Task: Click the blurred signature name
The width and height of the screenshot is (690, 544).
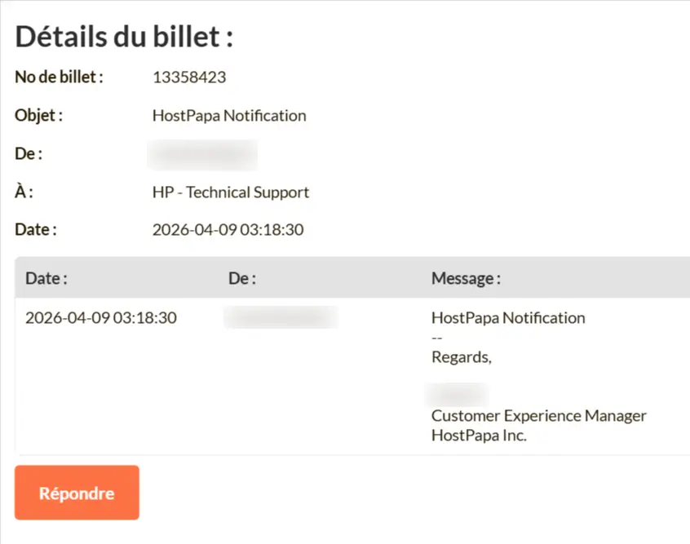Action: point(458,395)
